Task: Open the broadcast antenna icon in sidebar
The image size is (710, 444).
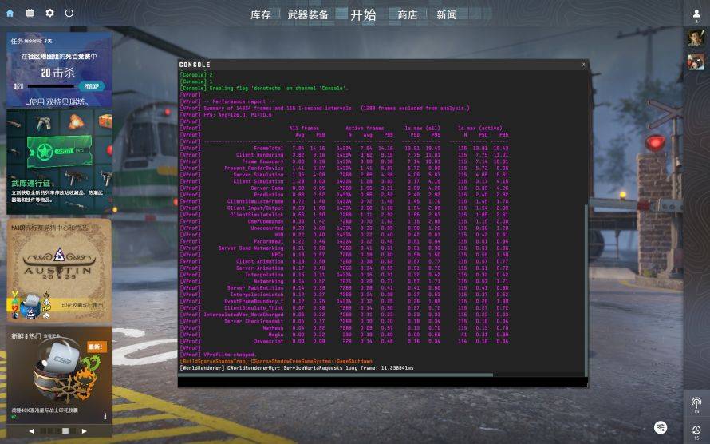Action: pos(696,402)
